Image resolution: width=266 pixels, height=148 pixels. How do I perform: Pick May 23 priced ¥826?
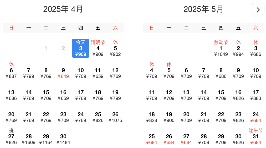pos(238,117)
